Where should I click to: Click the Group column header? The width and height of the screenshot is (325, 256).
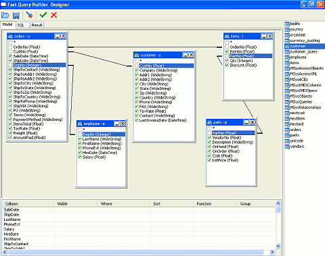click(x=257, y=204)
